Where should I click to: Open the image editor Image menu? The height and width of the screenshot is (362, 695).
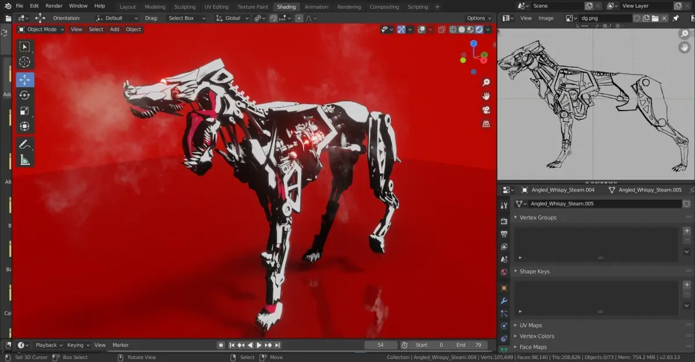(x=546, y=18)
